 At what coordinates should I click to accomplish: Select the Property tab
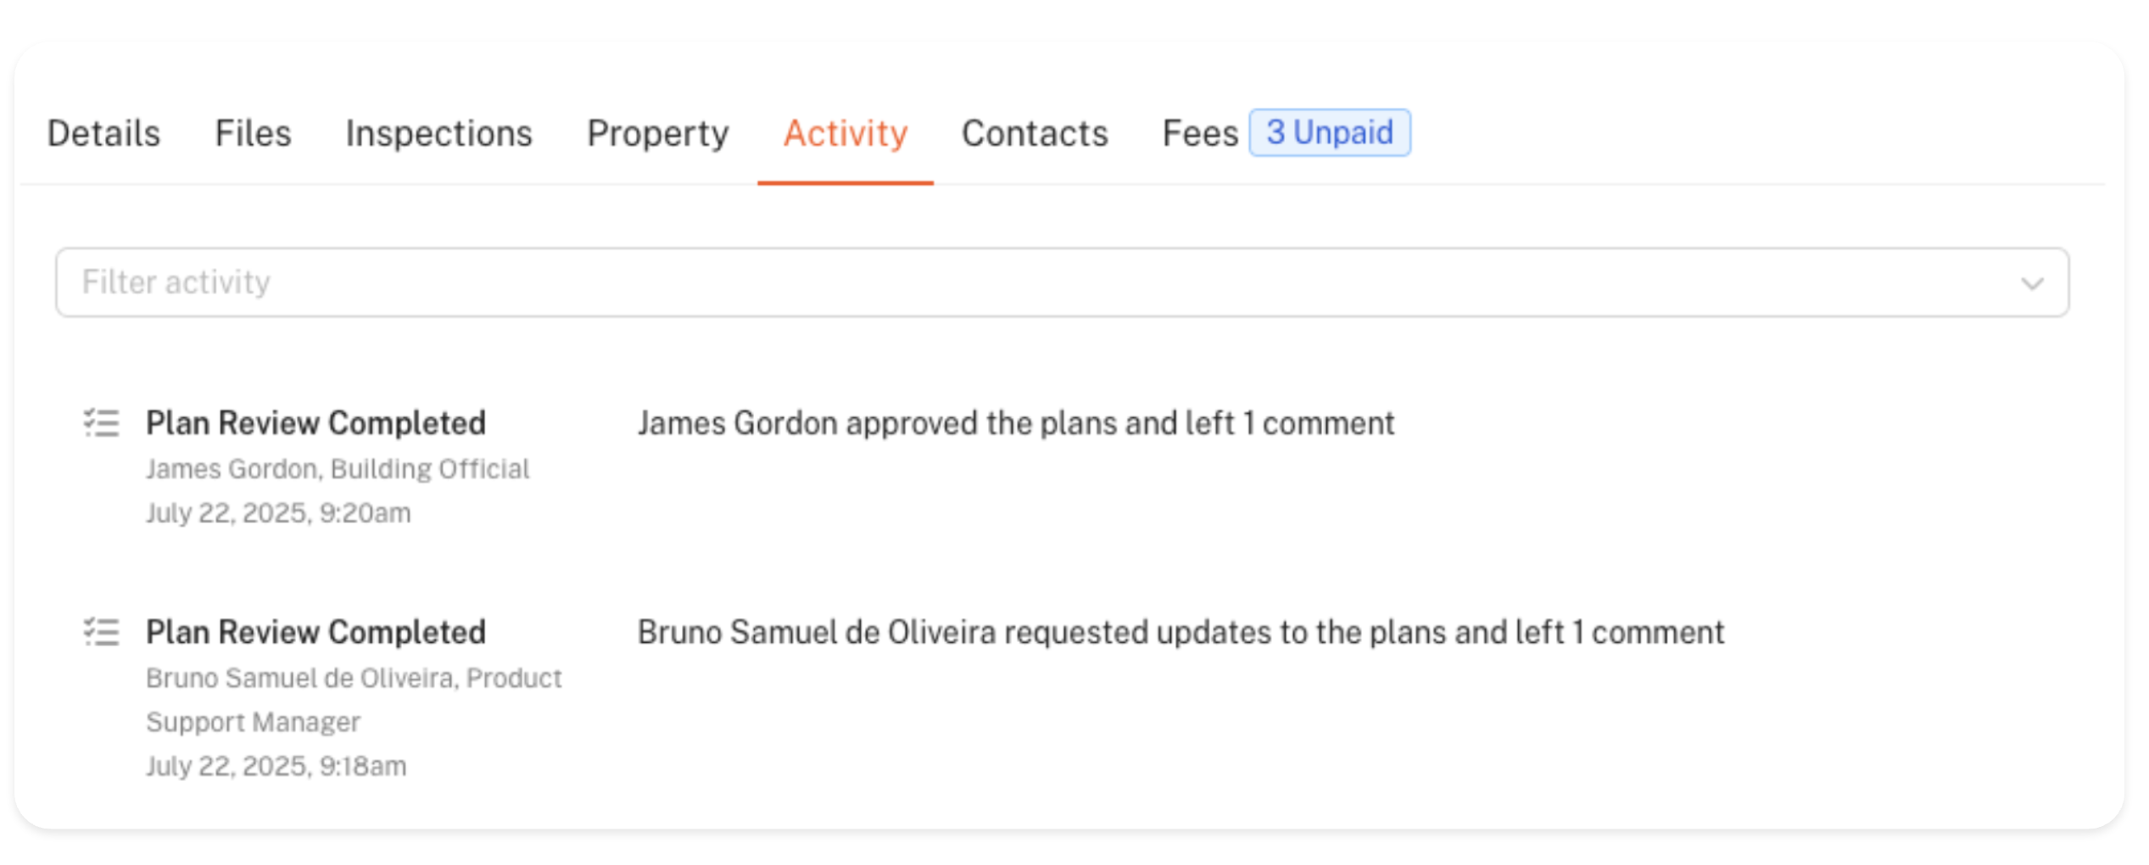click(x=657, y=133)
